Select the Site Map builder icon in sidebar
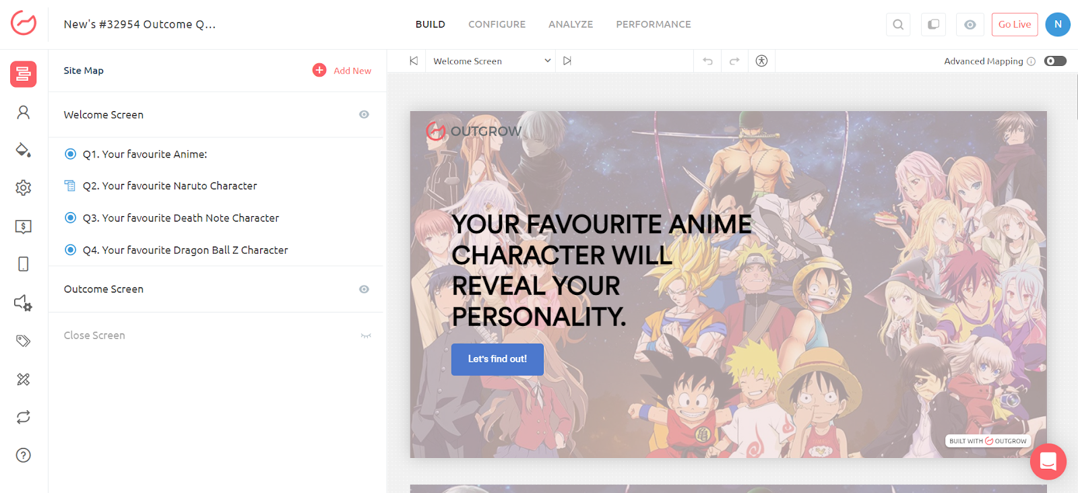Image resolution: width=1078 pixels, height=493 pixels. (x=24, y=74)
